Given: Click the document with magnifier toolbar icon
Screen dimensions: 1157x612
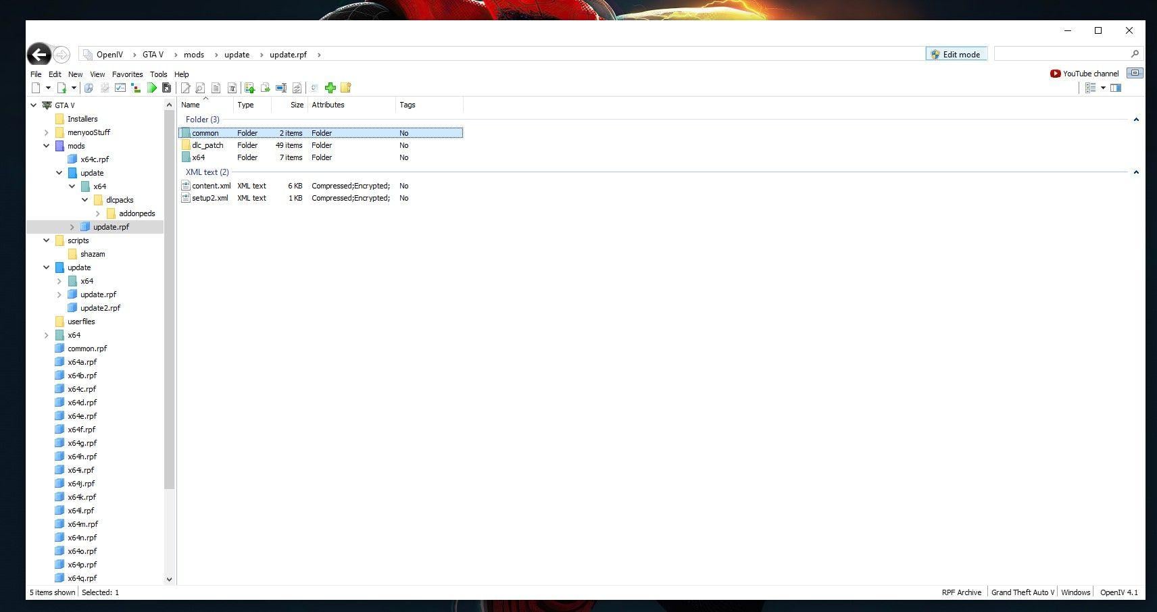Looking at the screenshot, I should click(x=200, y=88).
